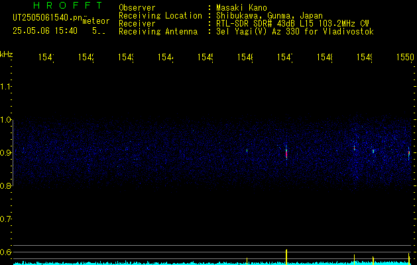Image resolution: width=417 pixels, height=265 pixels.
Task: Click the tallest yellow intensity spike
Action: pos(286,257)
